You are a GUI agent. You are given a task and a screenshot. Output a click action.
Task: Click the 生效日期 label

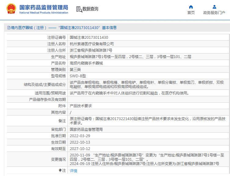point(58,142)
